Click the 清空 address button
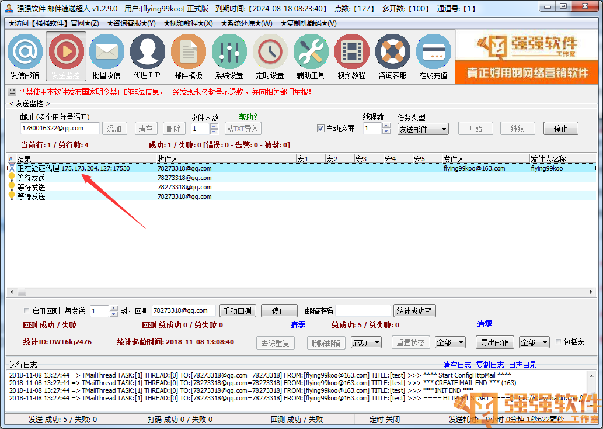 (x=145, y=129)
